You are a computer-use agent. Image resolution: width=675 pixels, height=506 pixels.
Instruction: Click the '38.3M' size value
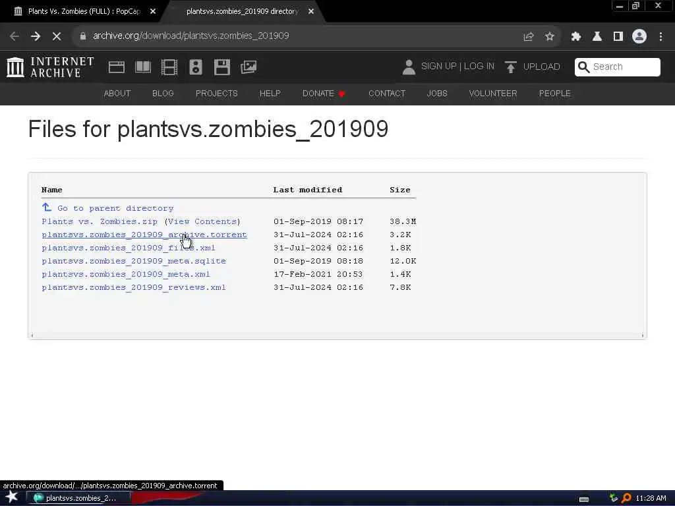click(x=403, y=221)
